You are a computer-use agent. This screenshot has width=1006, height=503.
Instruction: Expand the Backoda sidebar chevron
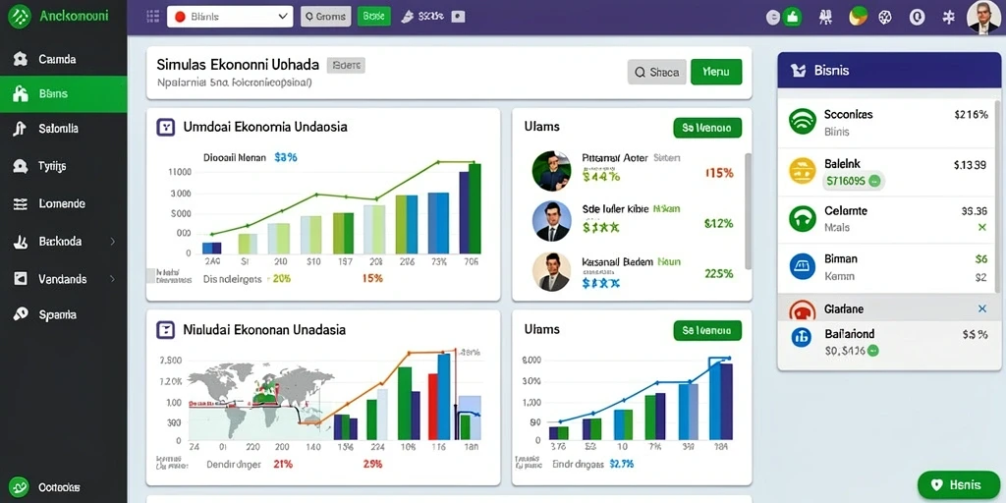(113, 242)
